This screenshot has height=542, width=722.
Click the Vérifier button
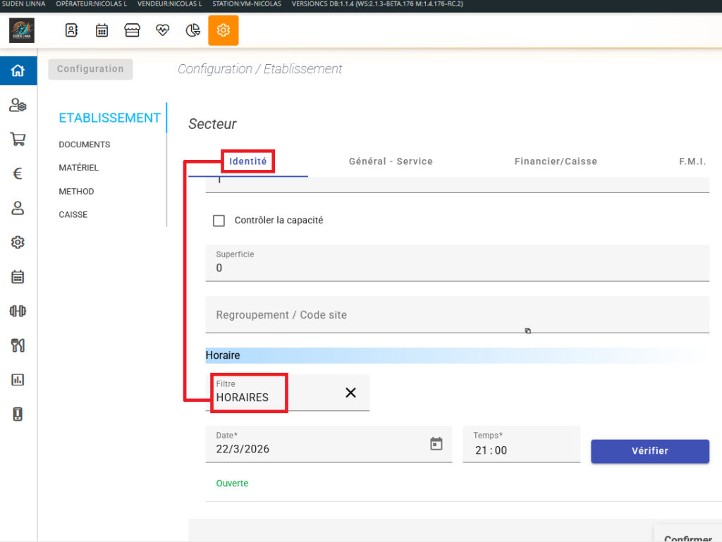[649, 451]
